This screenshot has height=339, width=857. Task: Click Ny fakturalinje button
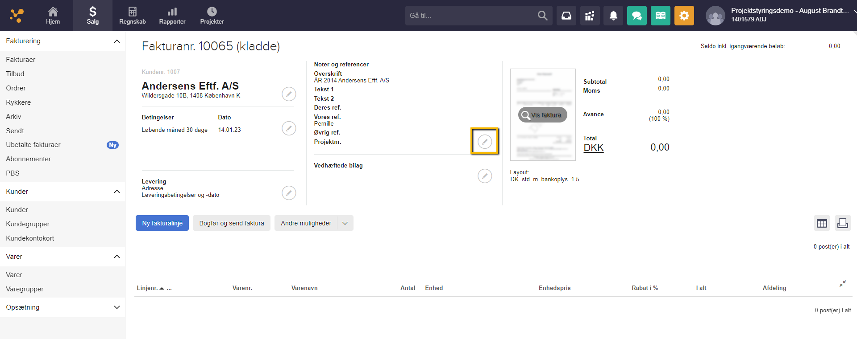(x=162, y=223)
